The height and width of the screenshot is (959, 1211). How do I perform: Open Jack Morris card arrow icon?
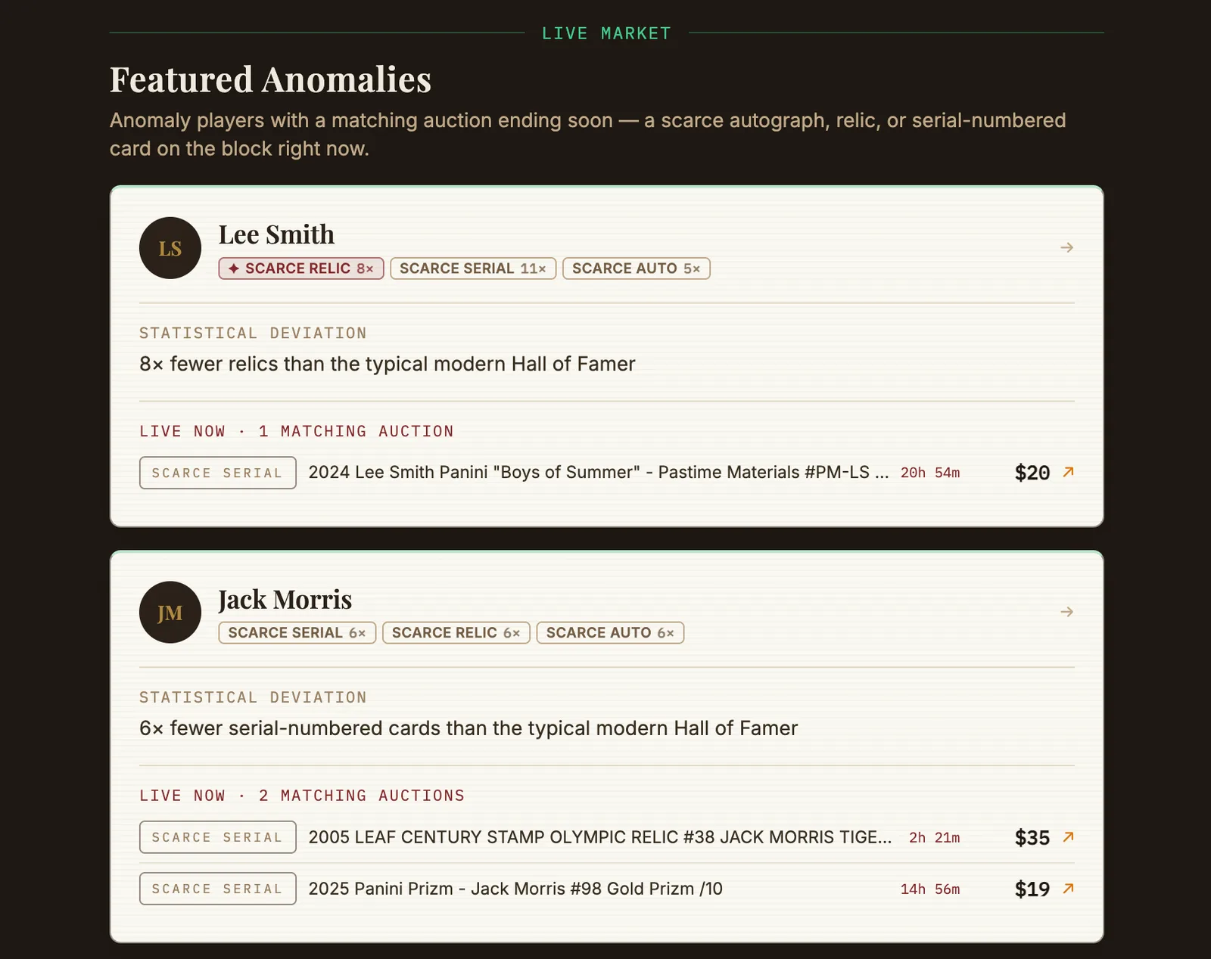(1067, 612)
